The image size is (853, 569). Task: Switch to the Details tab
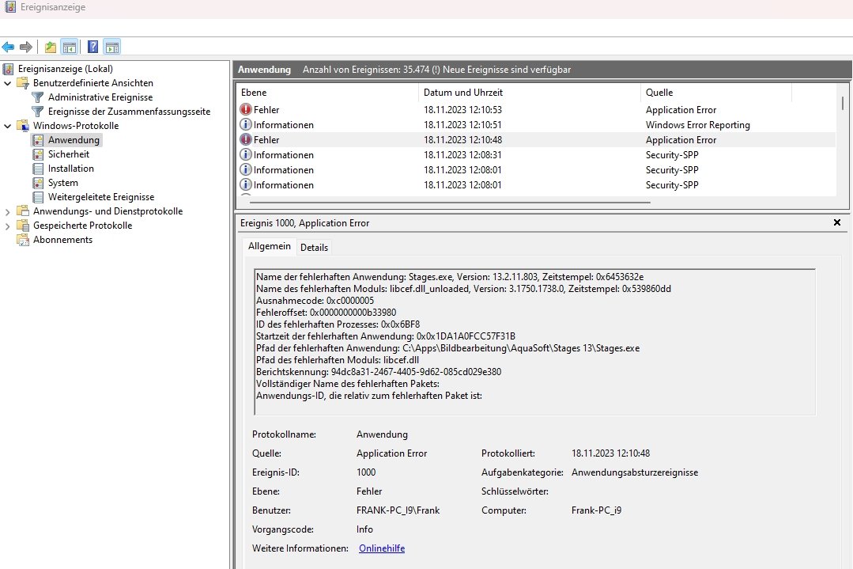(x=314, y=247)
